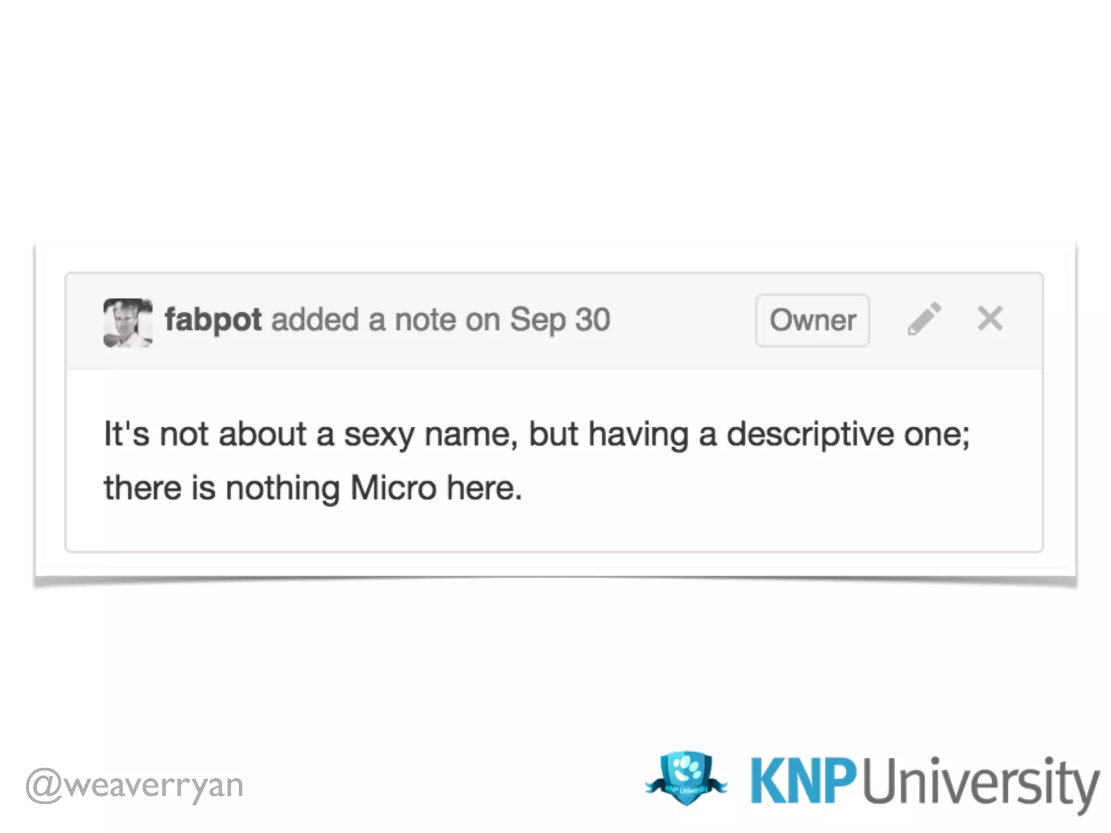Click the line "there is nothing"

pyautogui.click(x=222, y=489)
